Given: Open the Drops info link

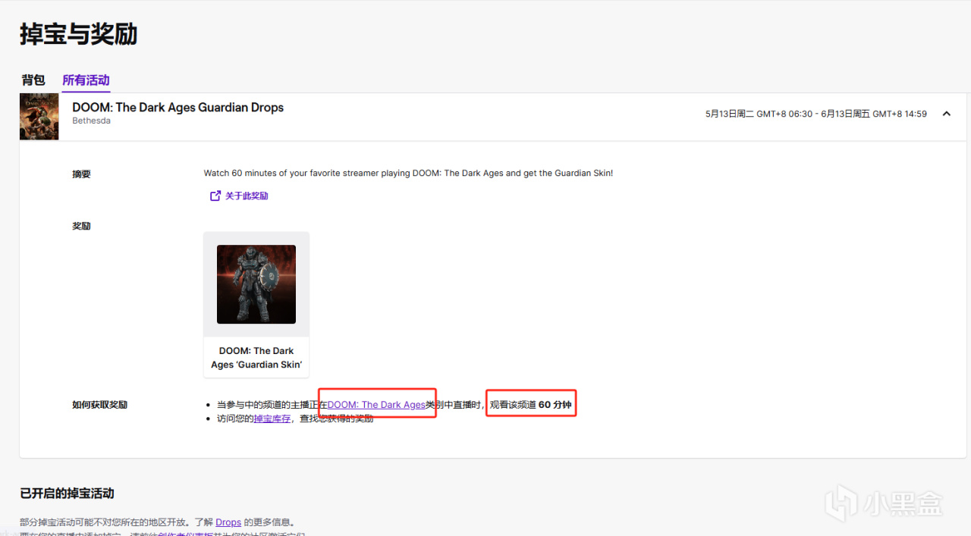Looking at the screenshot, I should click(x=228, y=522).
